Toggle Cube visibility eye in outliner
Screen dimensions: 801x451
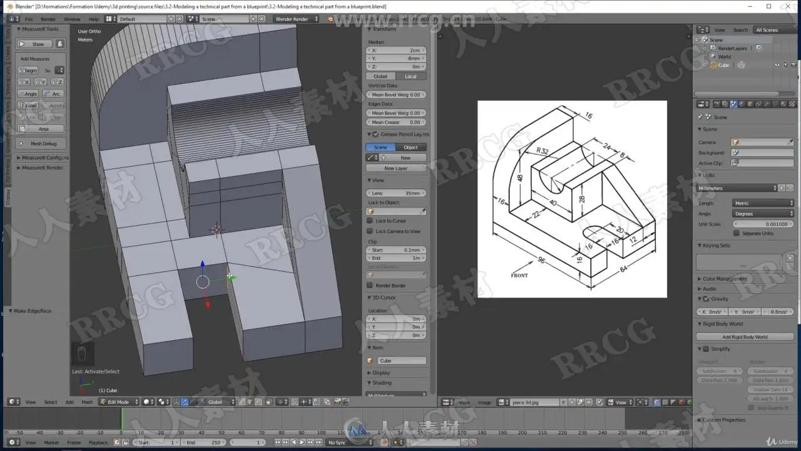point(777,65)
